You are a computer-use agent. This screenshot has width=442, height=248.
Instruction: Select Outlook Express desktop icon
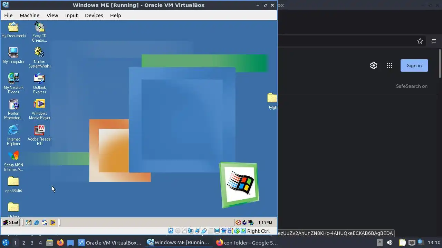[x=39, y=83]
